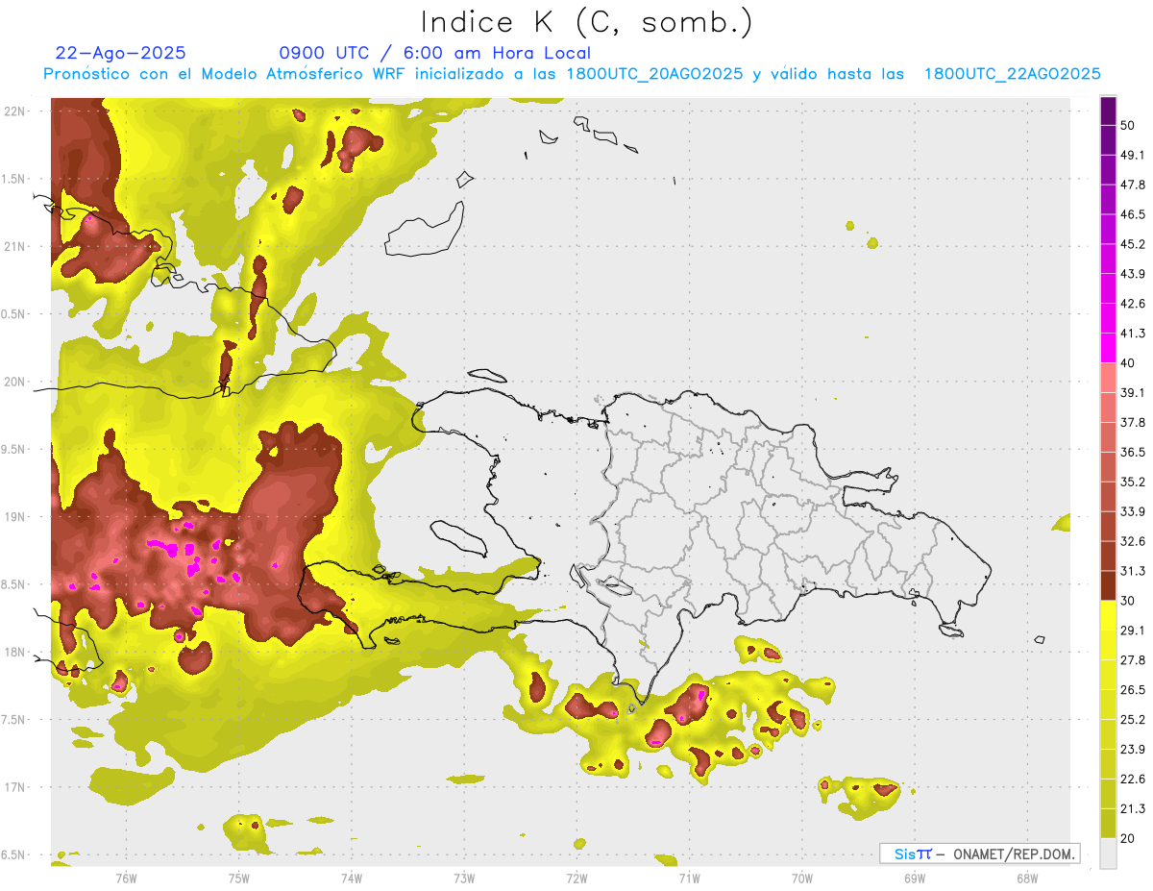Click the initialization time 1800UTC_20AGO2025
The image size is (1153, 891).
point(654,74)
